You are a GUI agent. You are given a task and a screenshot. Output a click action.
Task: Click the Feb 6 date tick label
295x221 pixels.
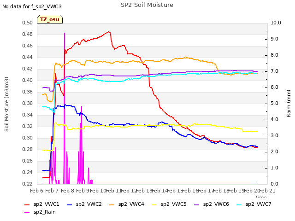click(36, 191)
